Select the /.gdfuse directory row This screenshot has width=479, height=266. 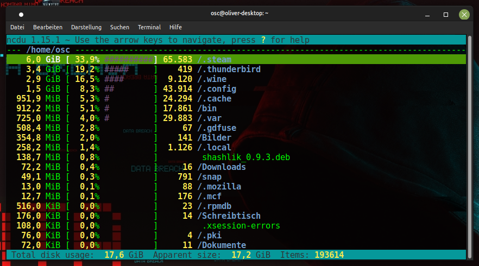(236, 128)
